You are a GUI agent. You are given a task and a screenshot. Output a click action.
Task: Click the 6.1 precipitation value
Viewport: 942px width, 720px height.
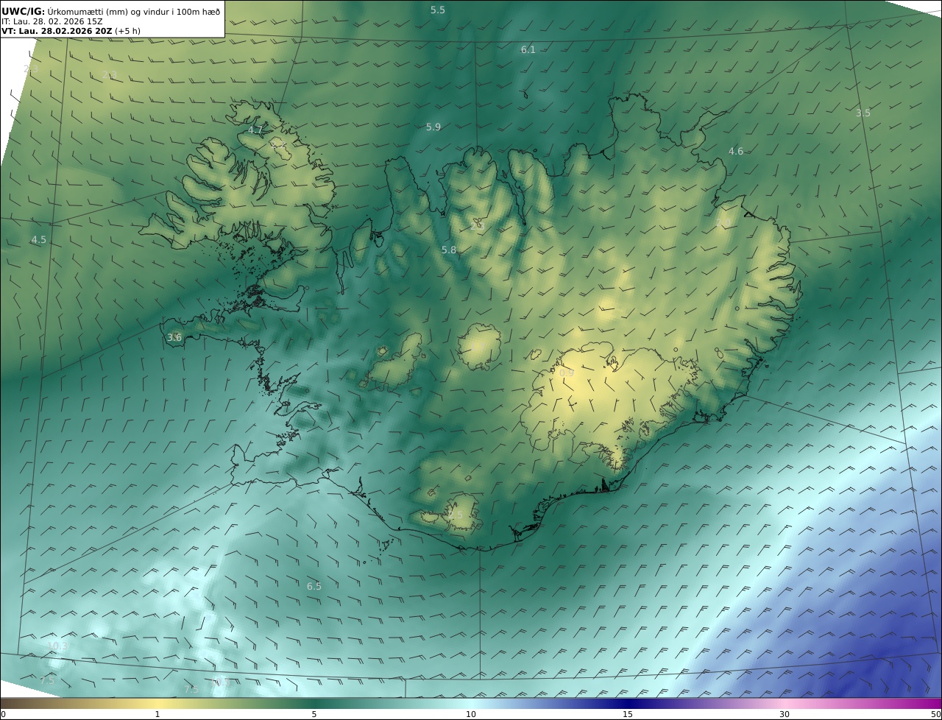(528, 49)
